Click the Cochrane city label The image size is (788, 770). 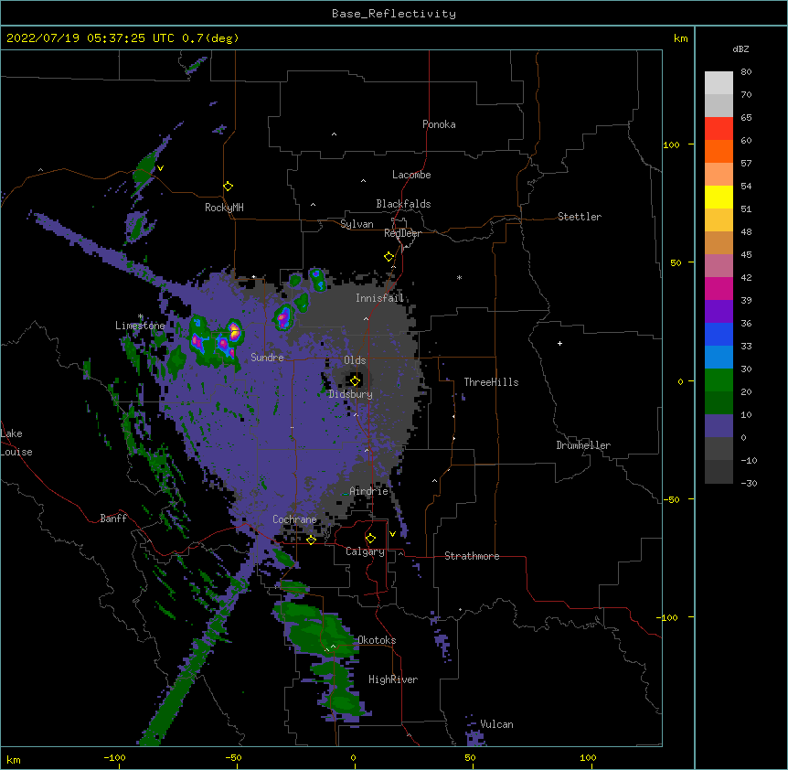click(x=294, y=519)
